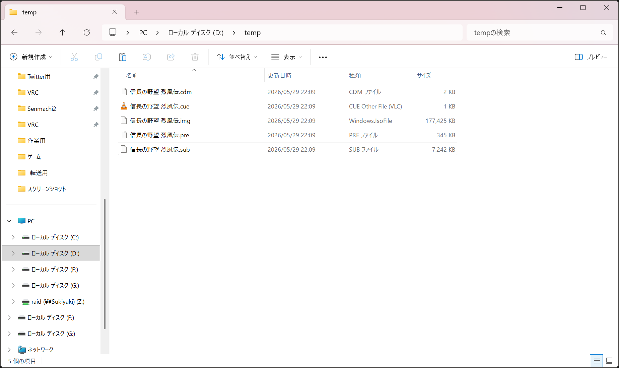The image size is (619, 368).
Task: Click the pin icon next to Senmachi2
Action: [x=96, y=108]
